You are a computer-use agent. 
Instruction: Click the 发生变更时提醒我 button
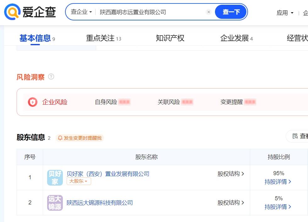pyautogui.click(x=80, y=138)
